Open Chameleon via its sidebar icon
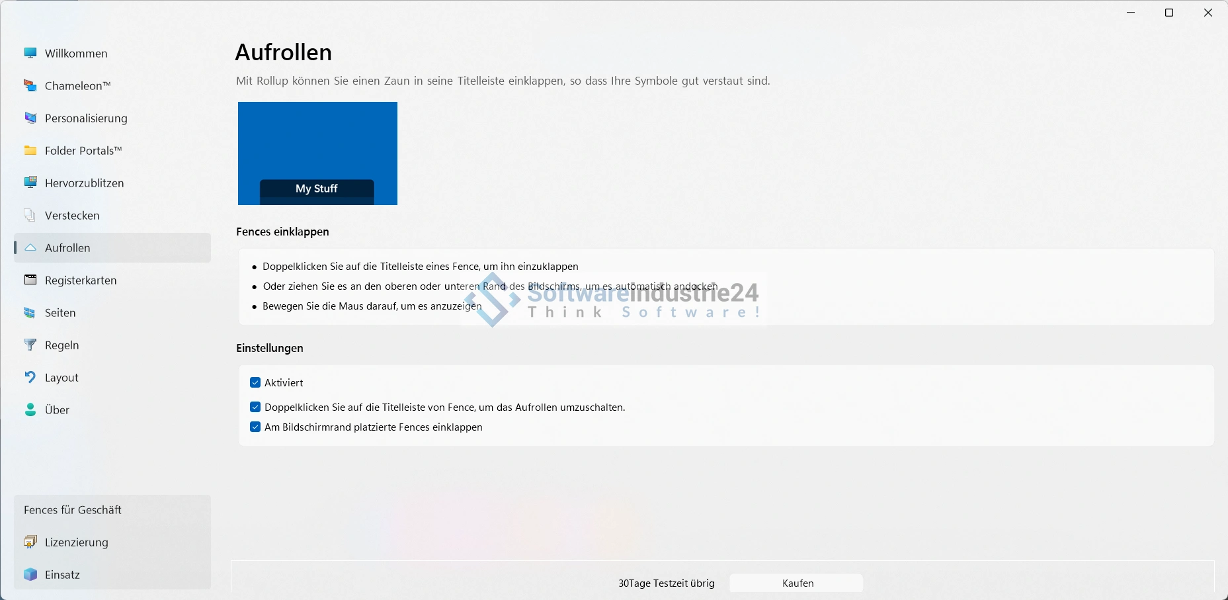Screen dimensions: 1228x600 click(30, 86)
